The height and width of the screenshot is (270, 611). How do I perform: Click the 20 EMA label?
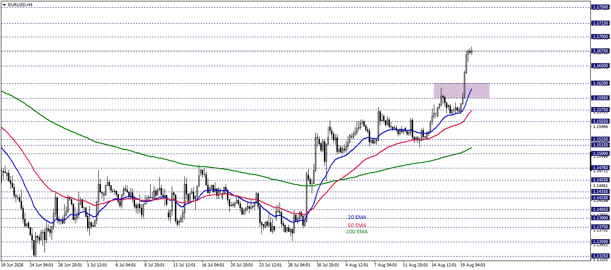357,217
